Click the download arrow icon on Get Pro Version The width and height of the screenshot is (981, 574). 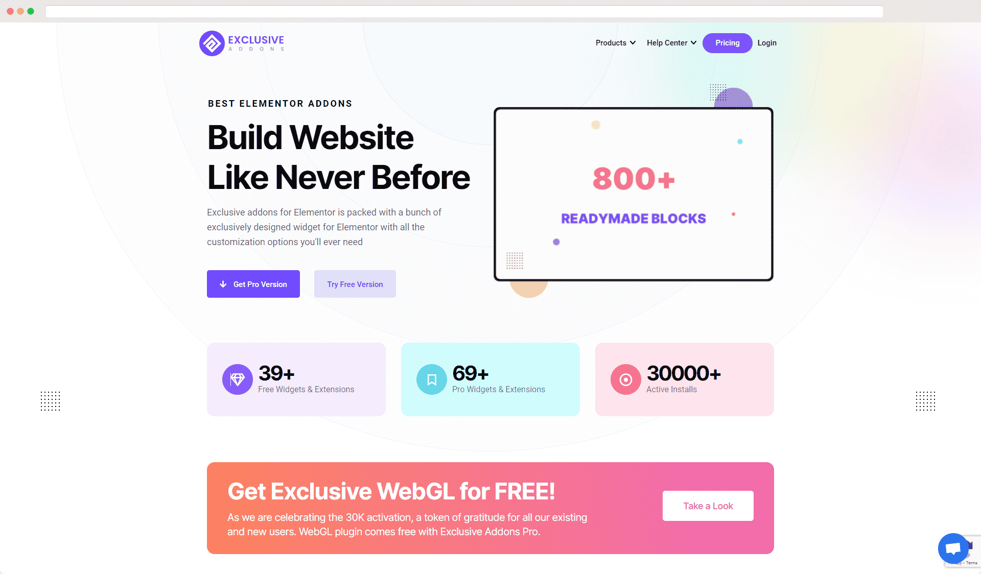coord(223,283)
